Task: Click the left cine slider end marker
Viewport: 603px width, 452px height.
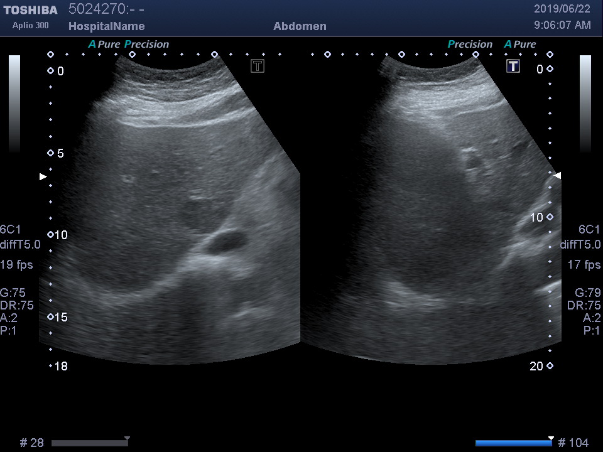Action: point(127,438)
